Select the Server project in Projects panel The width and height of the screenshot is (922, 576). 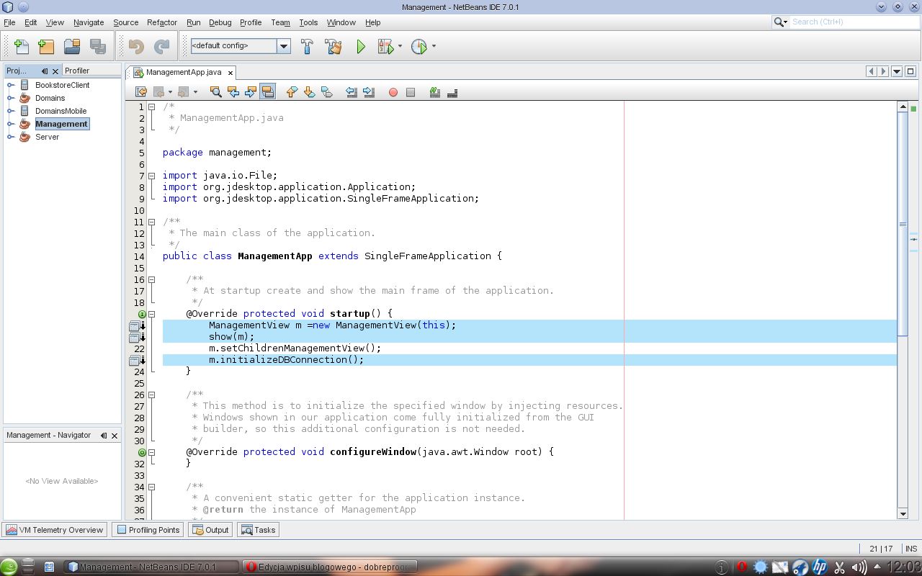[46, 137]
